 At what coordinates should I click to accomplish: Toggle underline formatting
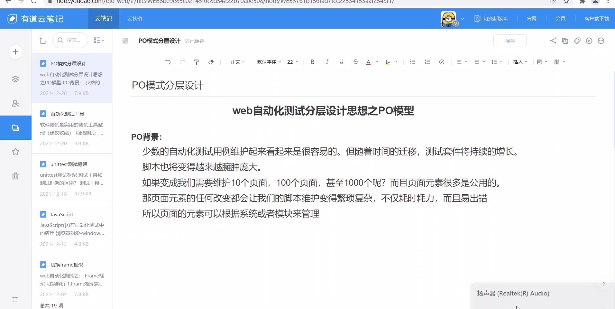click(341, 62)
